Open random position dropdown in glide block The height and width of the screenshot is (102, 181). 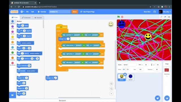(35, 54)
